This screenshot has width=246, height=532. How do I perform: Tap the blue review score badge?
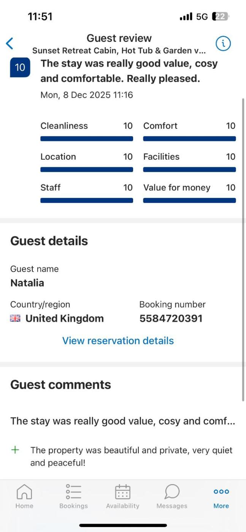coord(20,68)
